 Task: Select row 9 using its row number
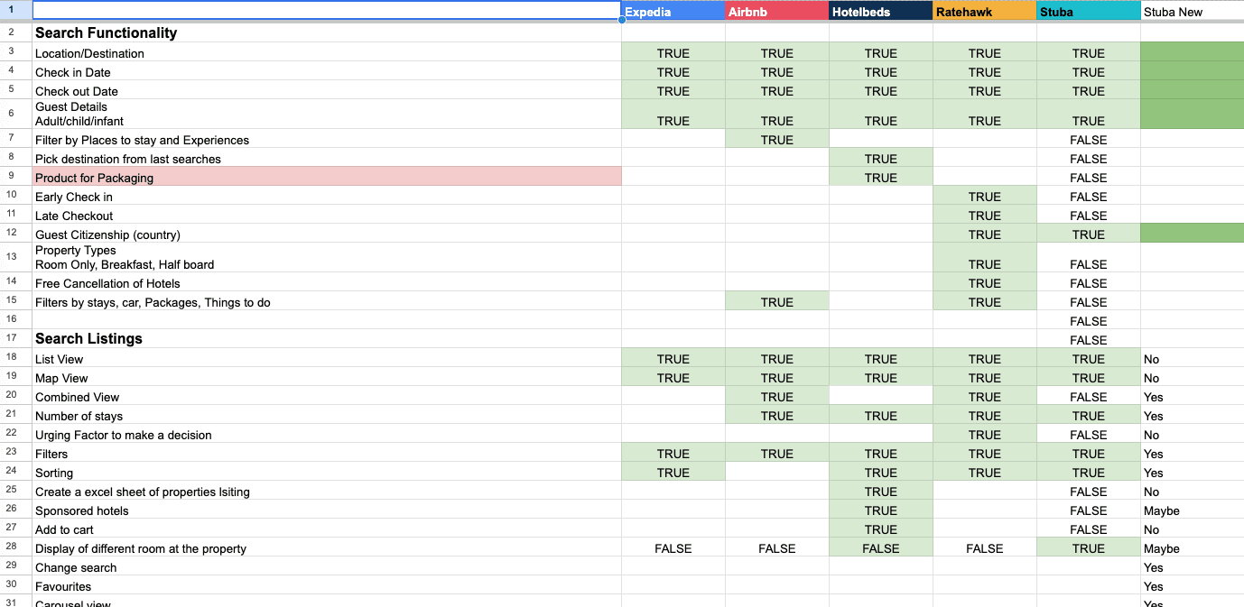(15, 177)
